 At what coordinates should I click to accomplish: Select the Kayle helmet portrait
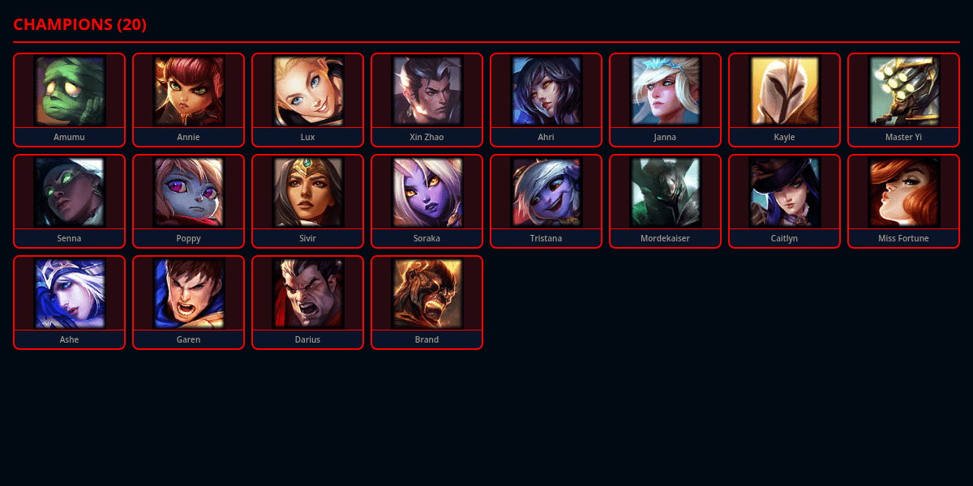coord(784,91)
